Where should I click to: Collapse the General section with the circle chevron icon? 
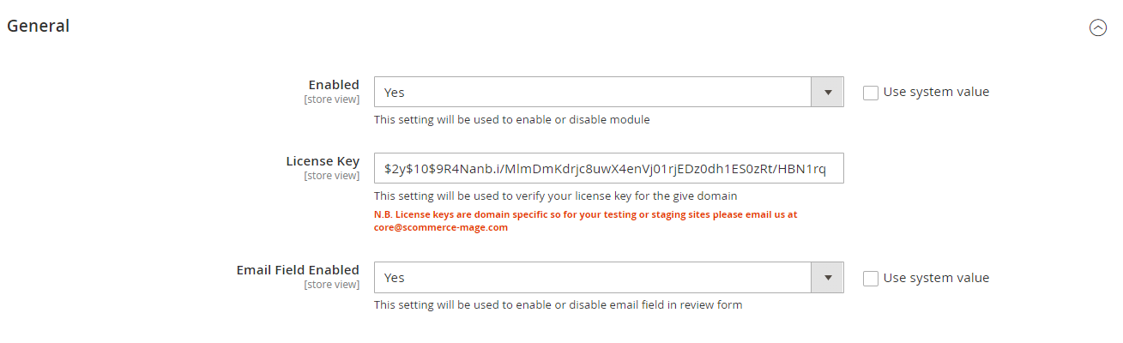[x=1097, y=27]
